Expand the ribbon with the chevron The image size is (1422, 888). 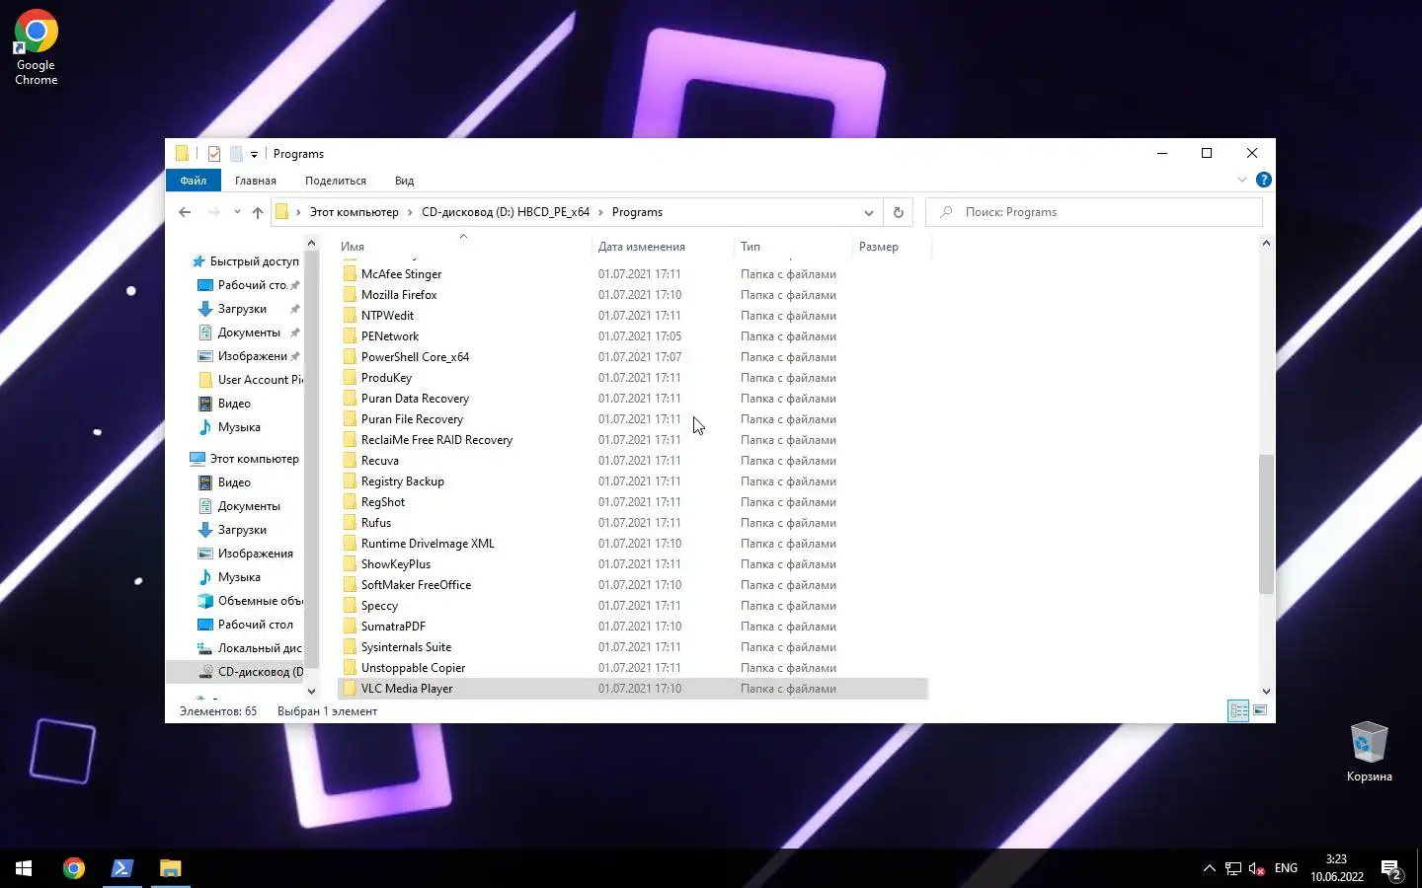point(1242,180)
